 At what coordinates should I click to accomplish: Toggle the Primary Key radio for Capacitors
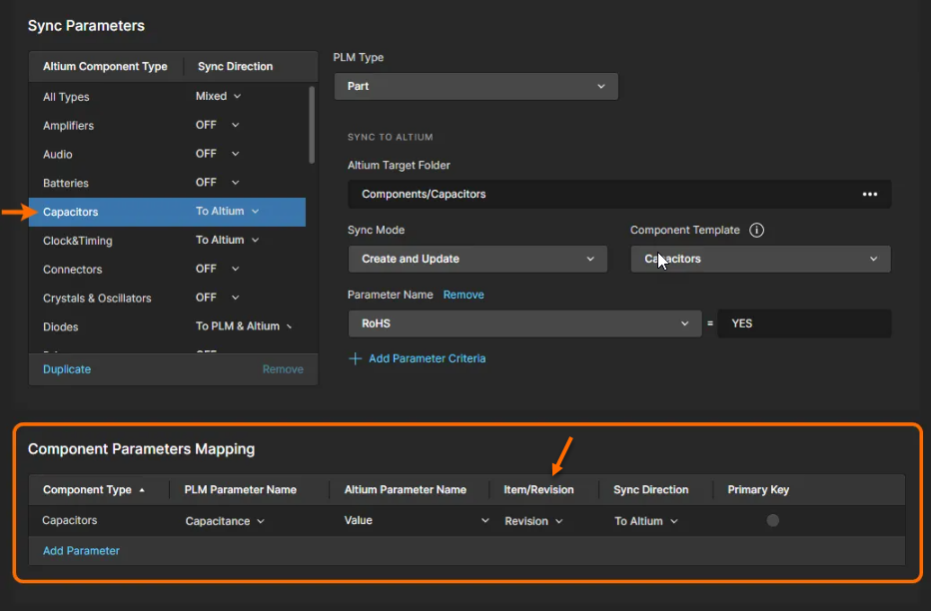[x=772, y=520]
